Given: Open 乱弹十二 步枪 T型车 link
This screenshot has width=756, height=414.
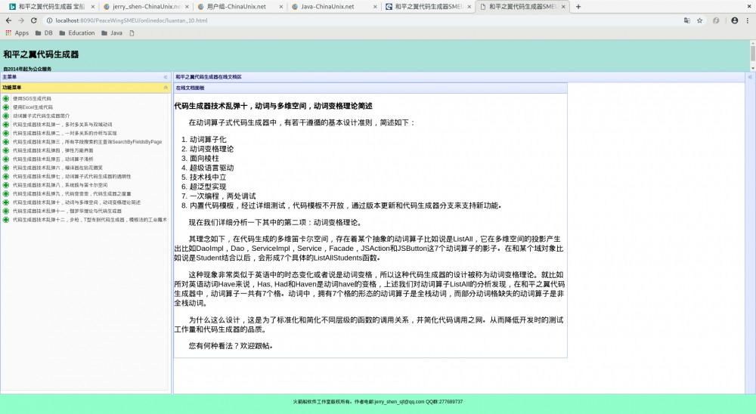Looking at the screenshot, I should (x=90, y=220).
